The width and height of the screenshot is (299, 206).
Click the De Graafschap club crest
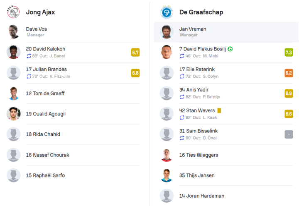167,12
